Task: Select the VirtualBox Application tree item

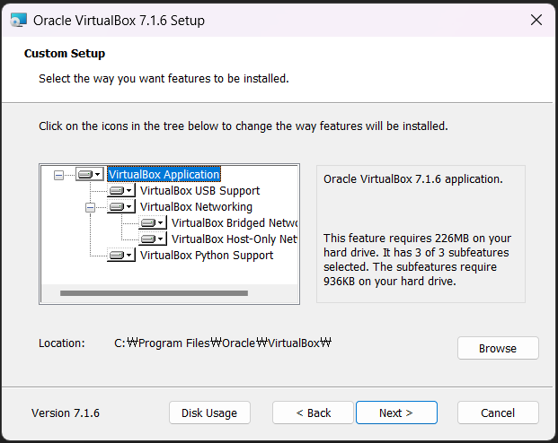Action: [x=164, y=175]
